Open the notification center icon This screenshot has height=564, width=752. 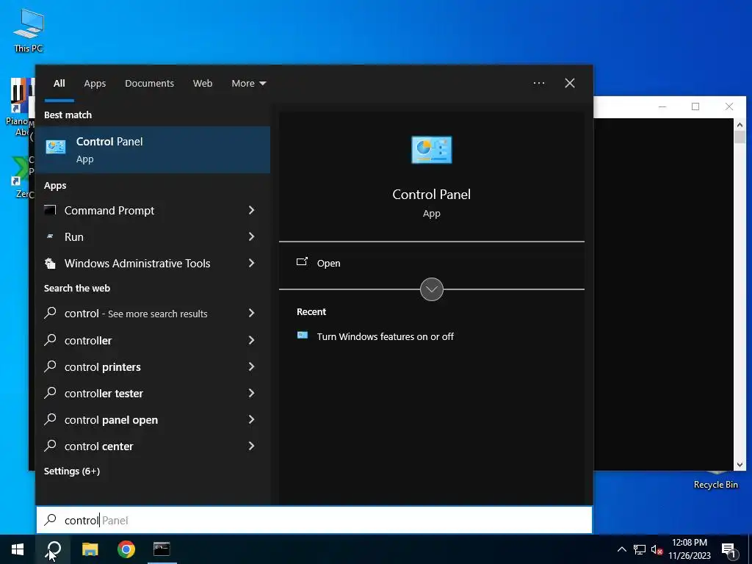(729, 550)
